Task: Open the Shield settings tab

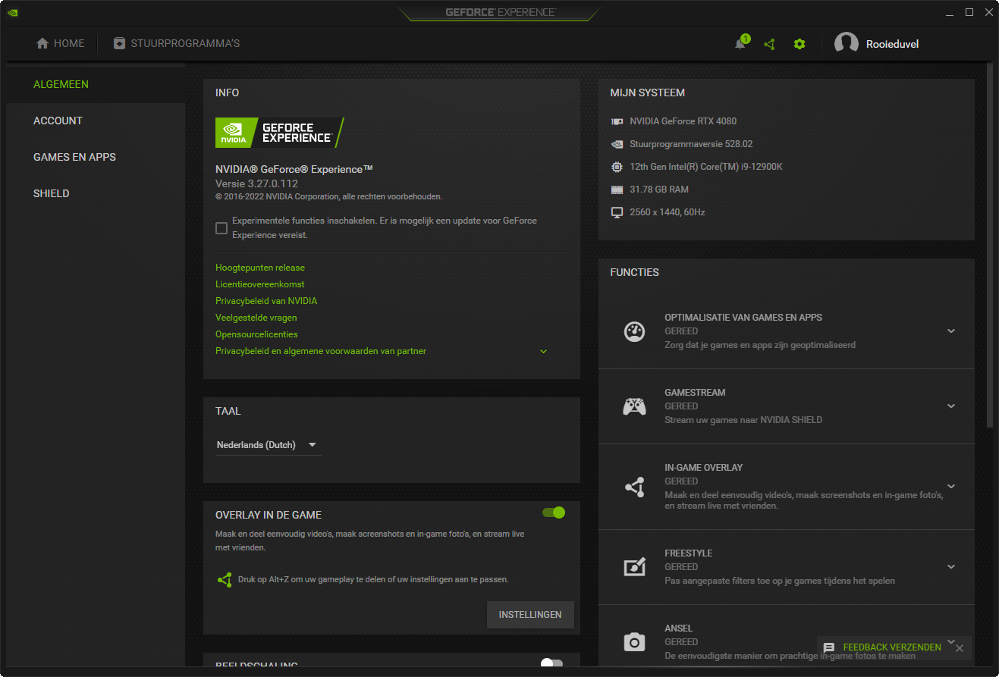Action: click(96, 193)
